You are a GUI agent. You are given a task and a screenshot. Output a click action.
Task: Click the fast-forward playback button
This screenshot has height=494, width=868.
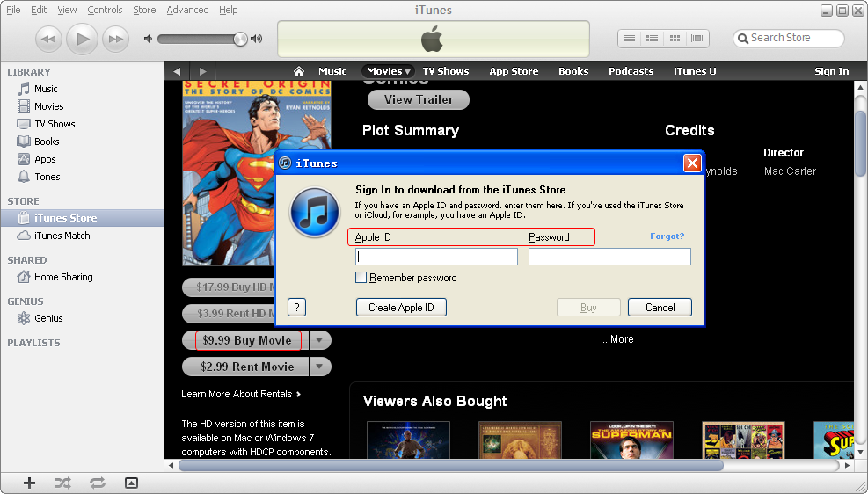116,39
